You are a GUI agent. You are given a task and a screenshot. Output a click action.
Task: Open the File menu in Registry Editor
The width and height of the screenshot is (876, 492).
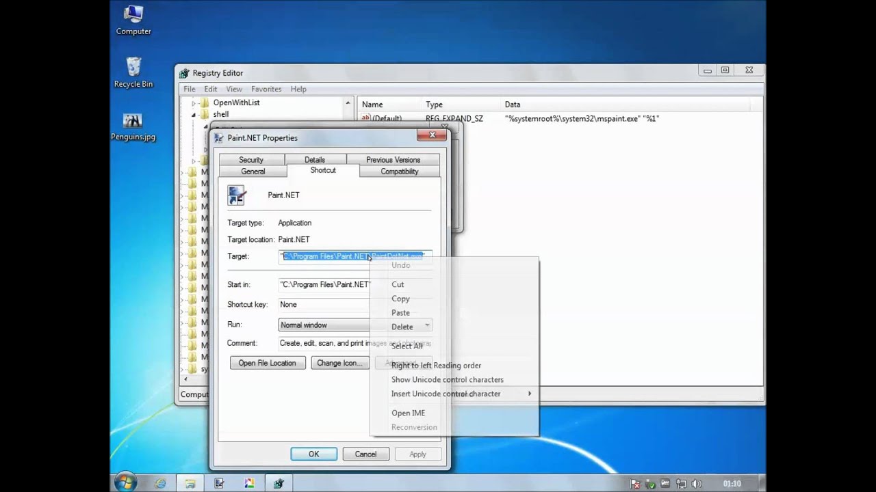(x=190, y=89)
